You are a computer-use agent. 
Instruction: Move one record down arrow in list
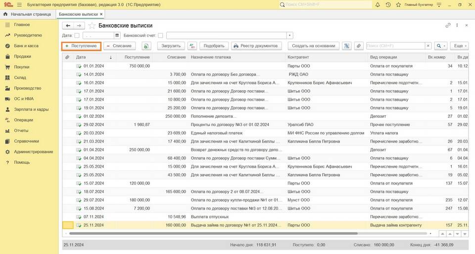pos(457,234)
